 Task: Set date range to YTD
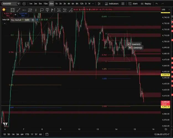(27, 134)
